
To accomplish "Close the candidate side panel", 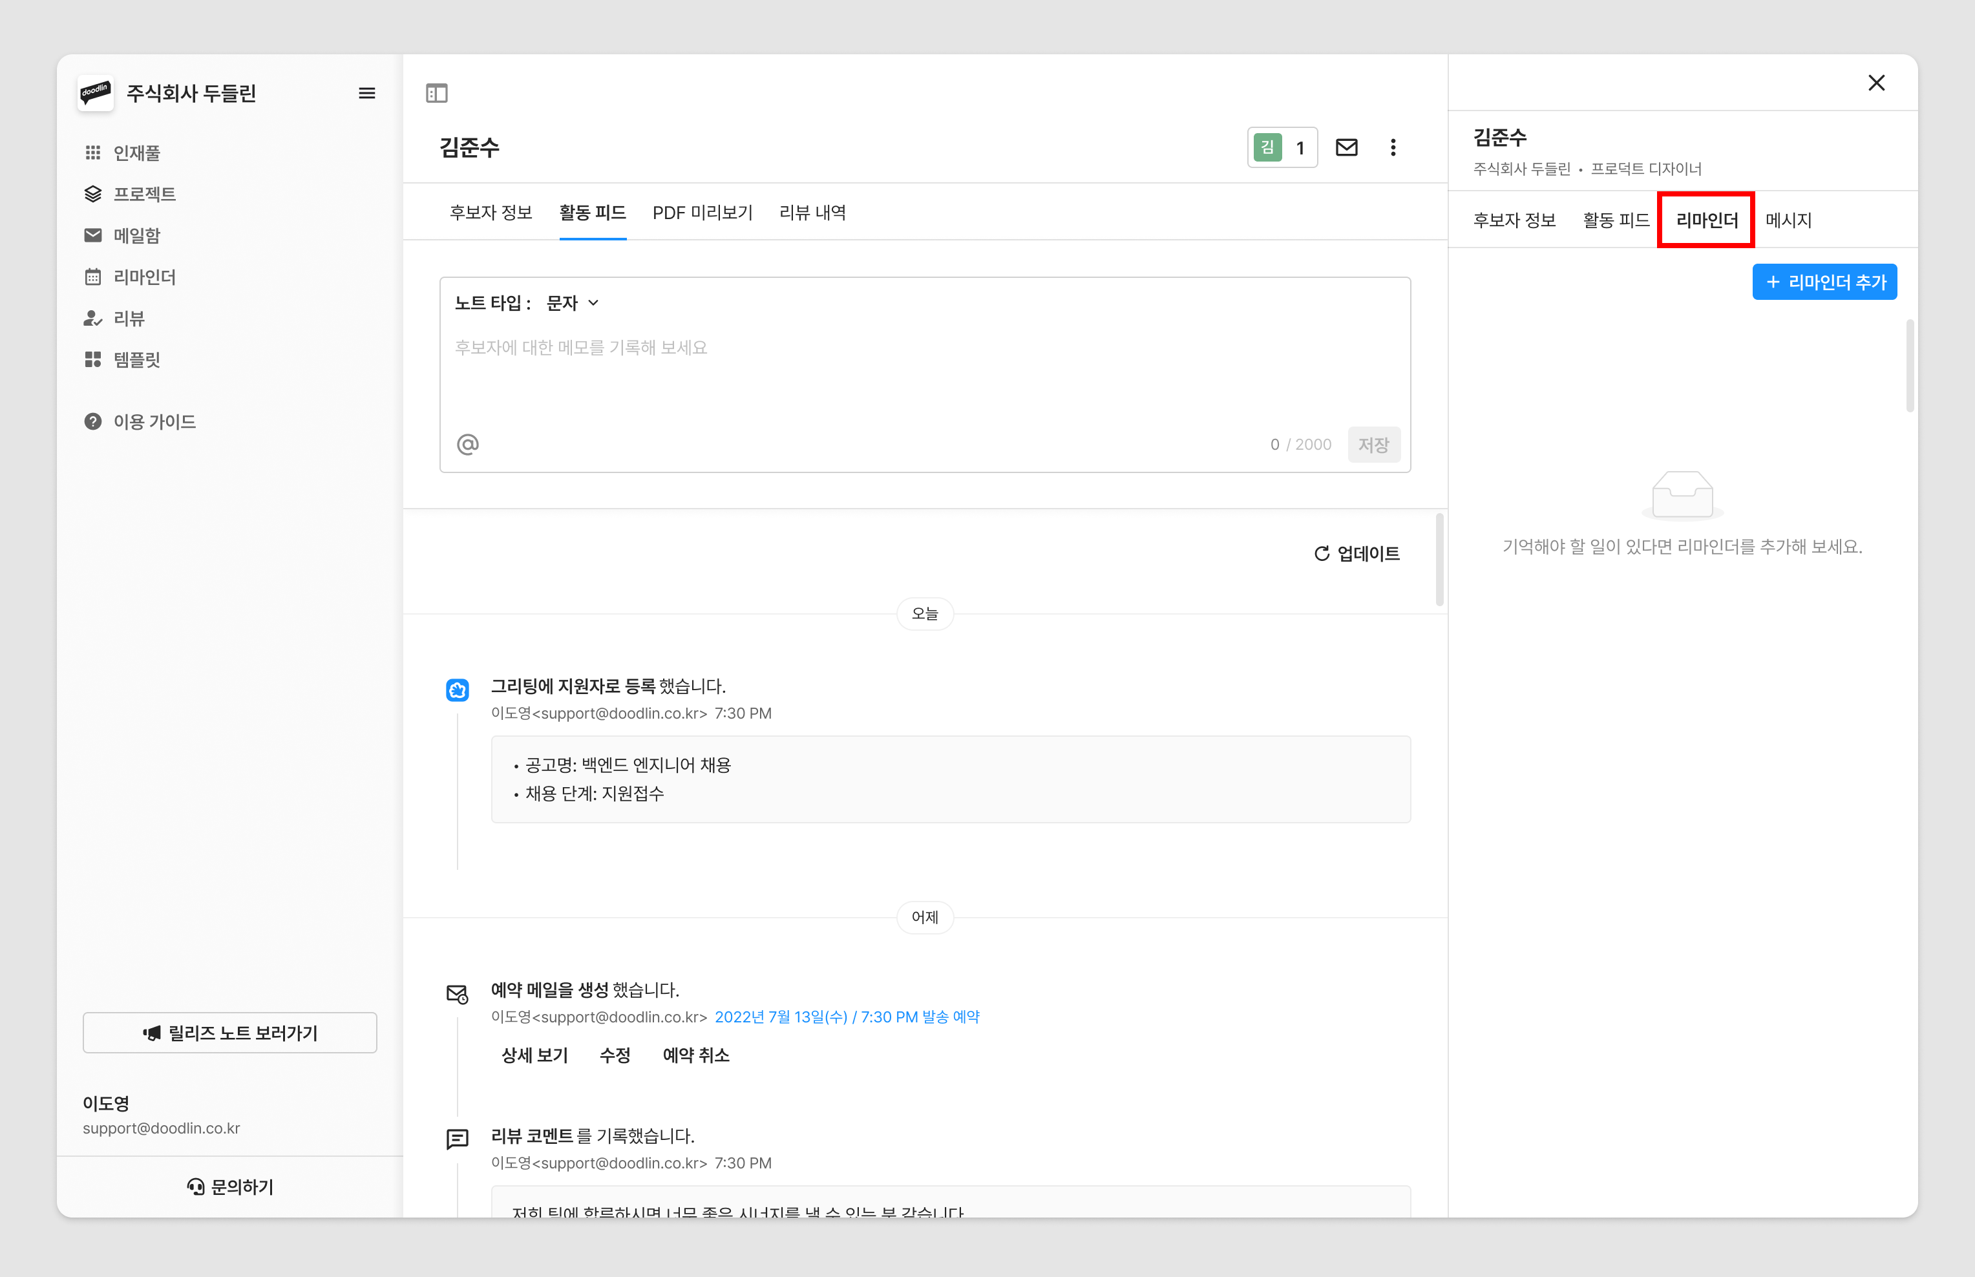I will 1875,83.
